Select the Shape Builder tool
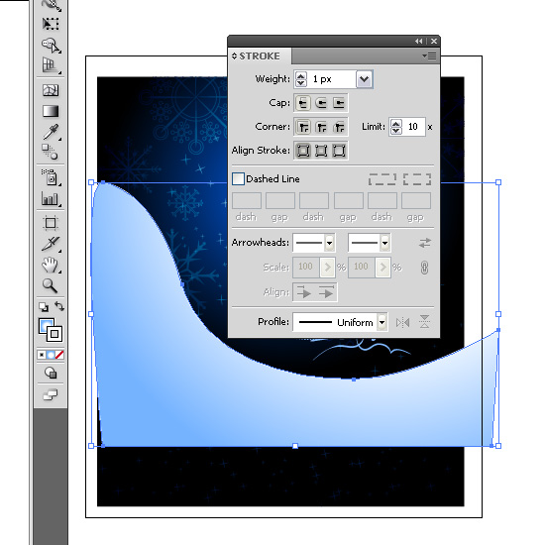The height and width of the screenshot is (545, 545). (x=51, y=45)
